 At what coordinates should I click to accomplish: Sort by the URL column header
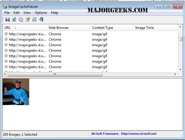(x=25, y=28)
